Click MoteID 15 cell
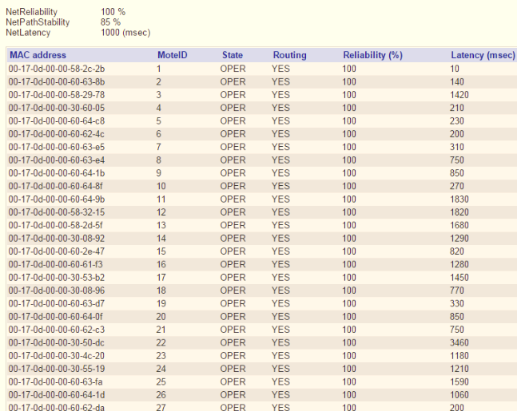This screenshot has width=517, height=411. [x=161, y=251]
